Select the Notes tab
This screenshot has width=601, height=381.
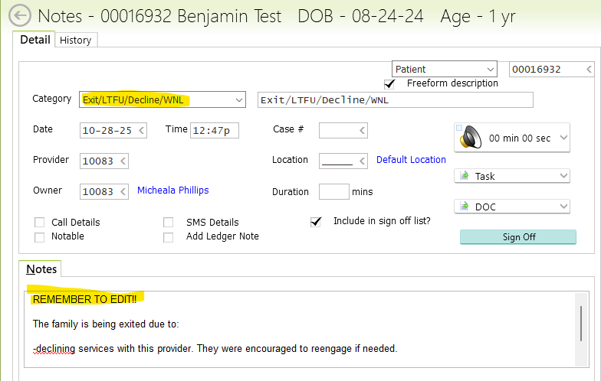coord(41,269)
